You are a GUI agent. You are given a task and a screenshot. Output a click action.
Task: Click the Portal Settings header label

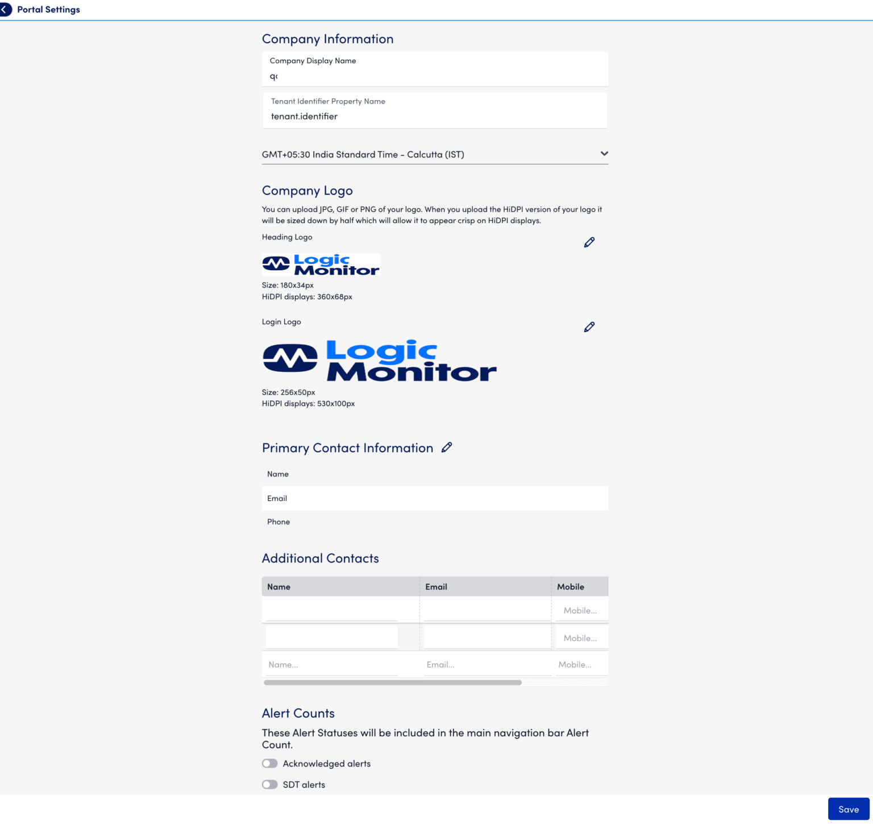(x=48, y=9)
